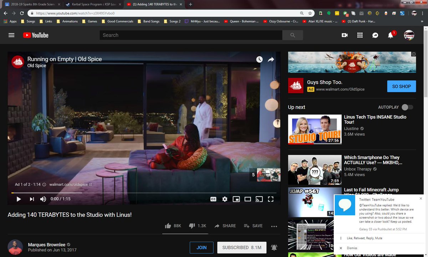
Task: Click SAVE to add the video to a playlist
Action: coord(253,226)
